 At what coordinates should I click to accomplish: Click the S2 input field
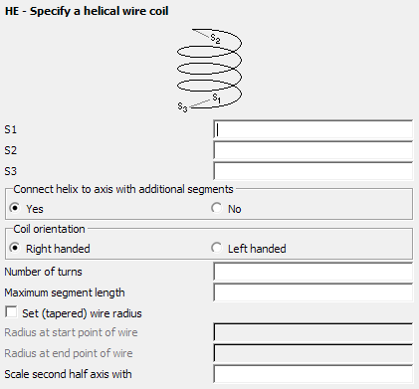click(314, 150)
